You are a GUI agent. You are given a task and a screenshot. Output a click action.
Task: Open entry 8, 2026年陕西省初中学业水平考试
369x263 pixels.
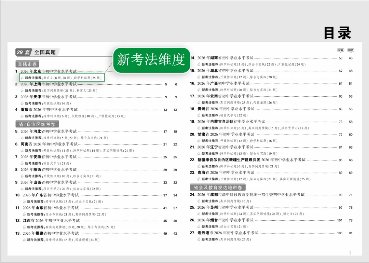point(49,169)
